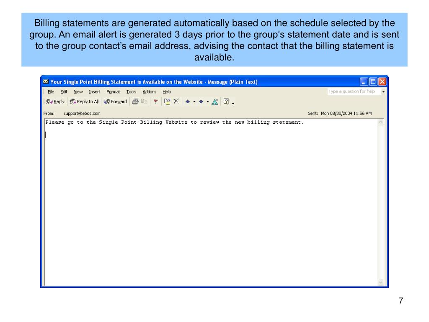The image size is (429, 322).
Task: Open the Help question mark icon
Action: click(x=226, y=101)
